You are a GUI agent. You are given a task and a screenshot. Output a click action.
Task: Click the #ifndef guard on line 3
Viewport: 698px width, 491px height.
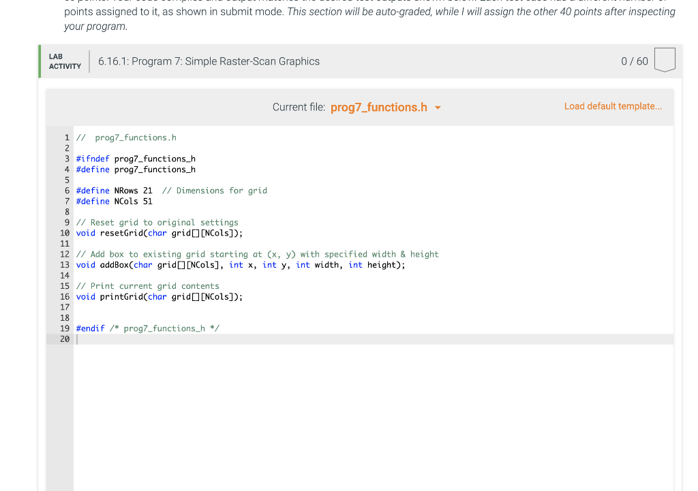tap(136, 159)
